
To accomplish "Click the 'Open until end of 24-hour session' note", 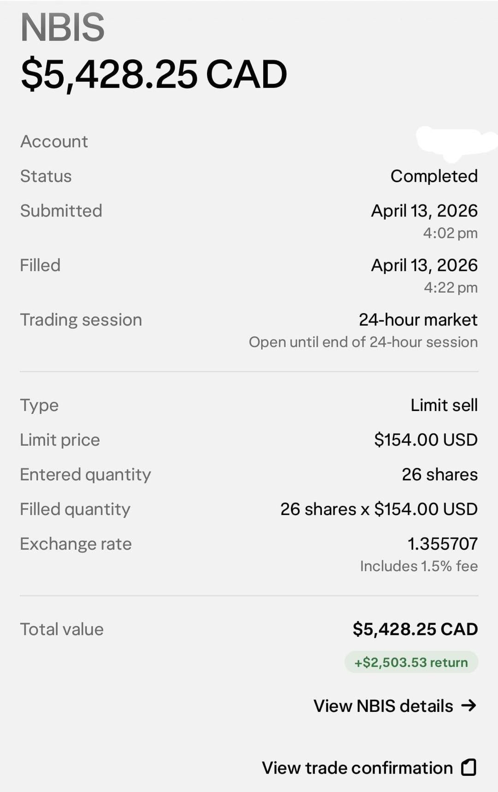I will [363, 342].
